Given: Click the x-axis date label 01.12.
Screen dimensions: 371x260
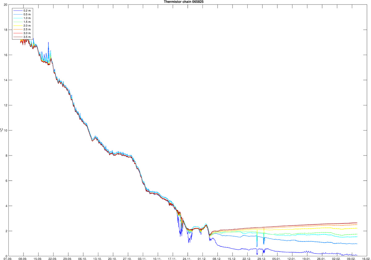Looking at the screenshot, I should click(202, 258).
